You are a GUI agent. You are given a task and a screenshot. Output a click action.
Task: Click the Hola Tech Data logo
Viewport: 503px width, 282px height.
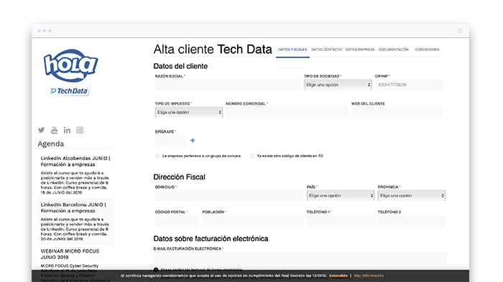70,72
